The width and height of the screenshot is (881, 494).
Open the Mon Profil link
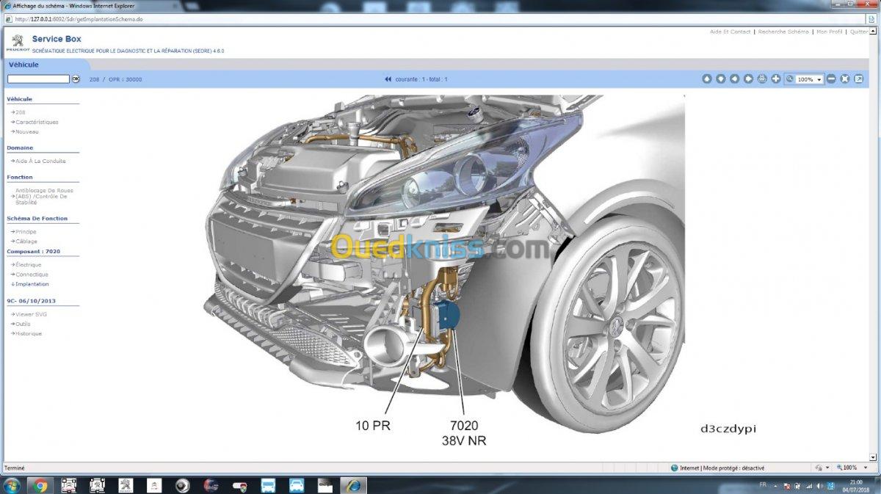[x=830, y=32]
